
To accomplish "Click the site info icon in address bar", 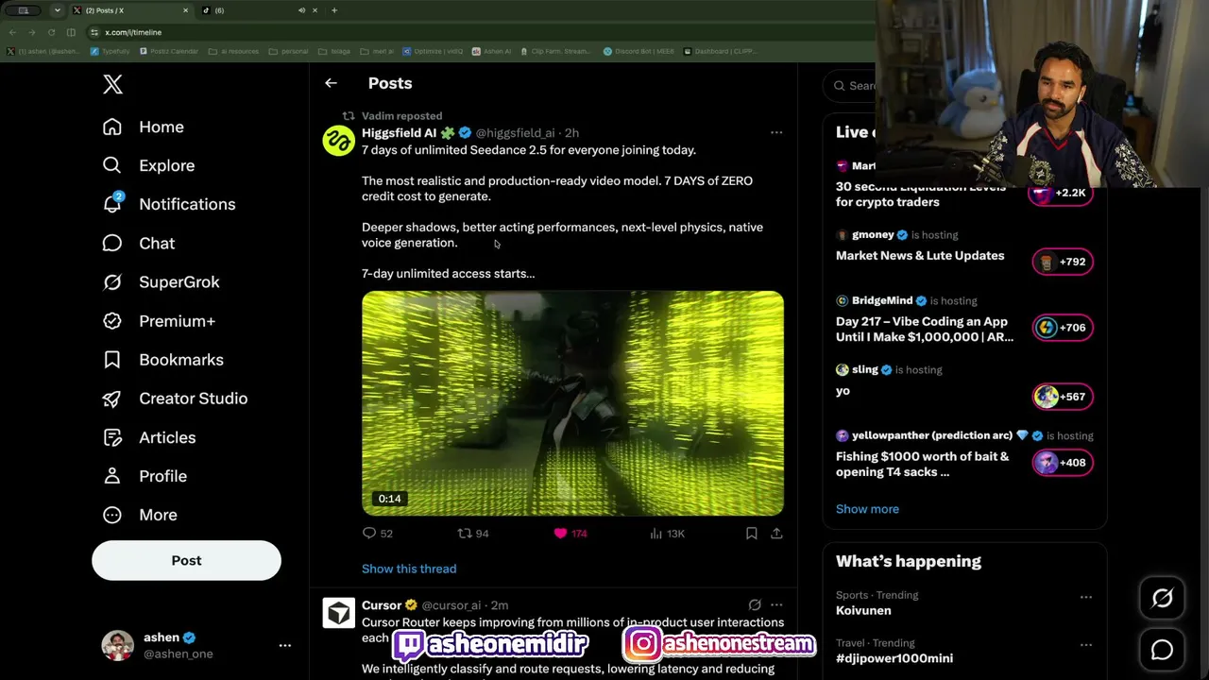I will pos(94,32).
